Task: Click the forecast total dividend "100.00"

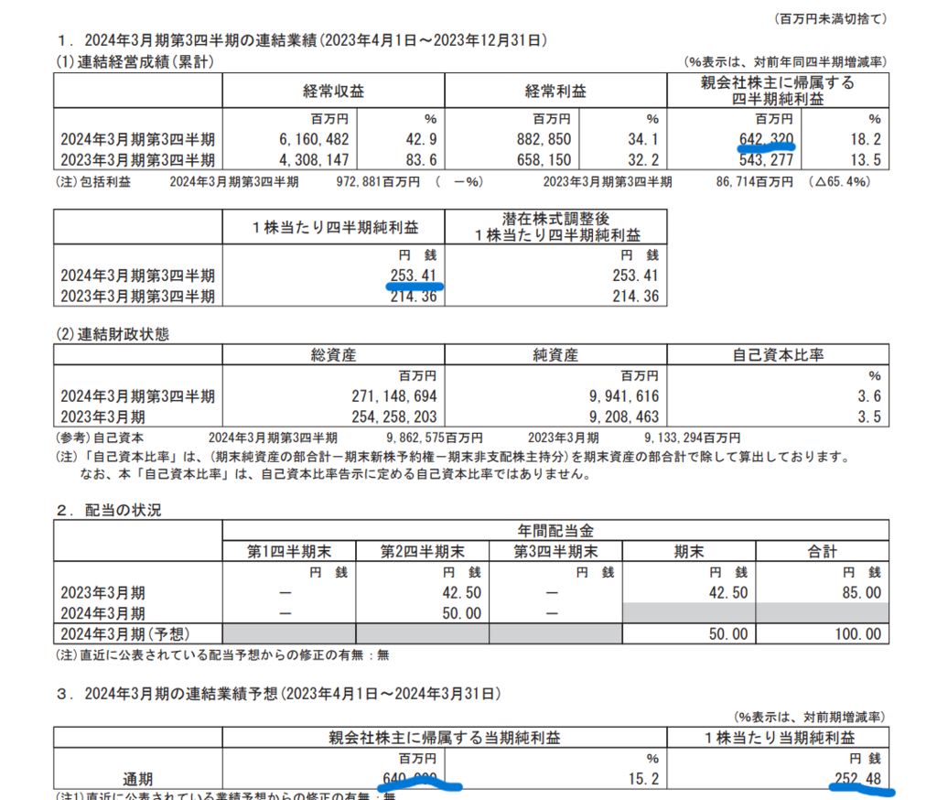Action: pos(858,633)
